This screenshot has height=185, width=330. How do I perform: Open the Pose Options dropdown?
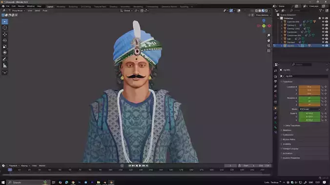263,15
